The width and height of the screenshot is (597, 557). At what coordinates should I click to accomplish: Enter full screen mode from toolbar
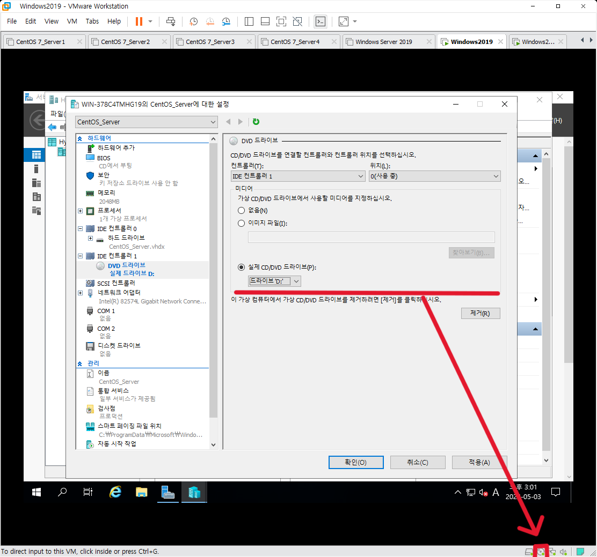(x=281, y=21)
